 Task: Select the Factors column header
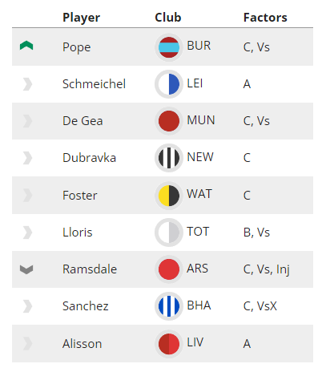pyautogui.click(x=265, y=18)
